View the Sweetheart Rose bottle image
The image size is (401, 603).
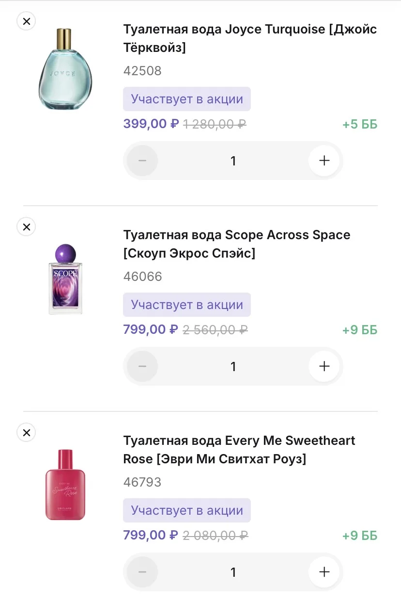pyautogui.click(x=65, y=484)
